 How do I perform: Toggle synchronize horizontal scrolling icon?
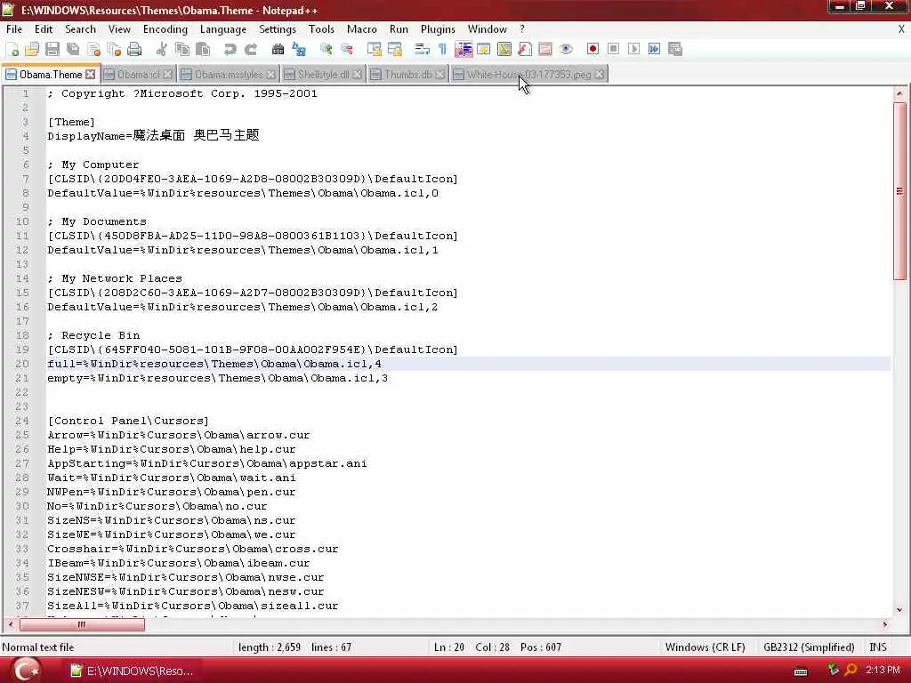point(395,50)
